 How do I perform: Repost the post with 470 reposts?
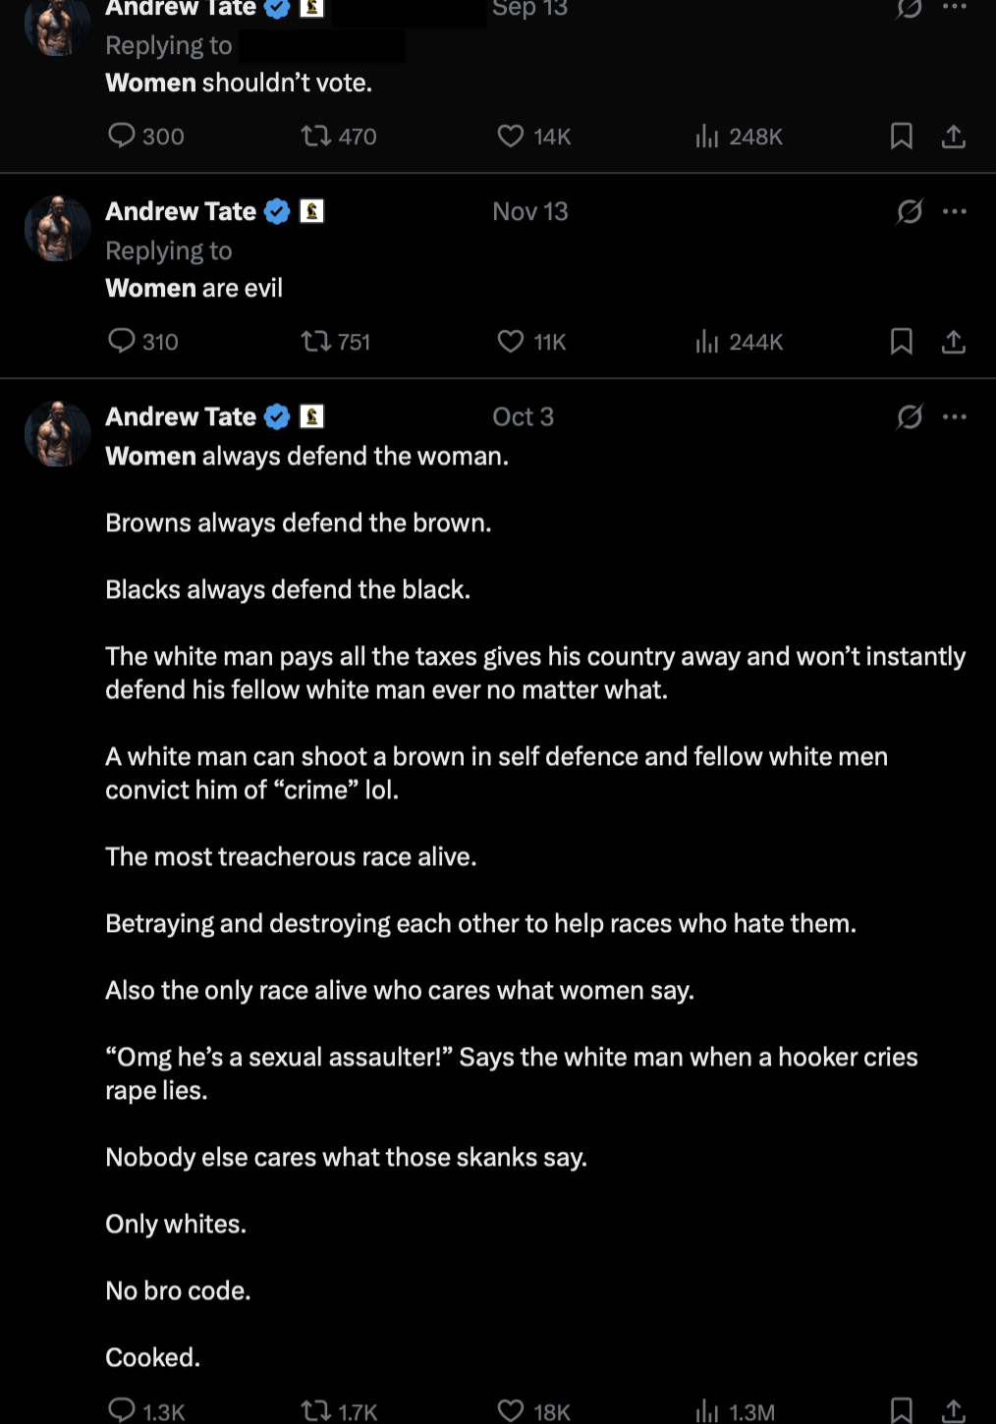[x=316, y=136]
